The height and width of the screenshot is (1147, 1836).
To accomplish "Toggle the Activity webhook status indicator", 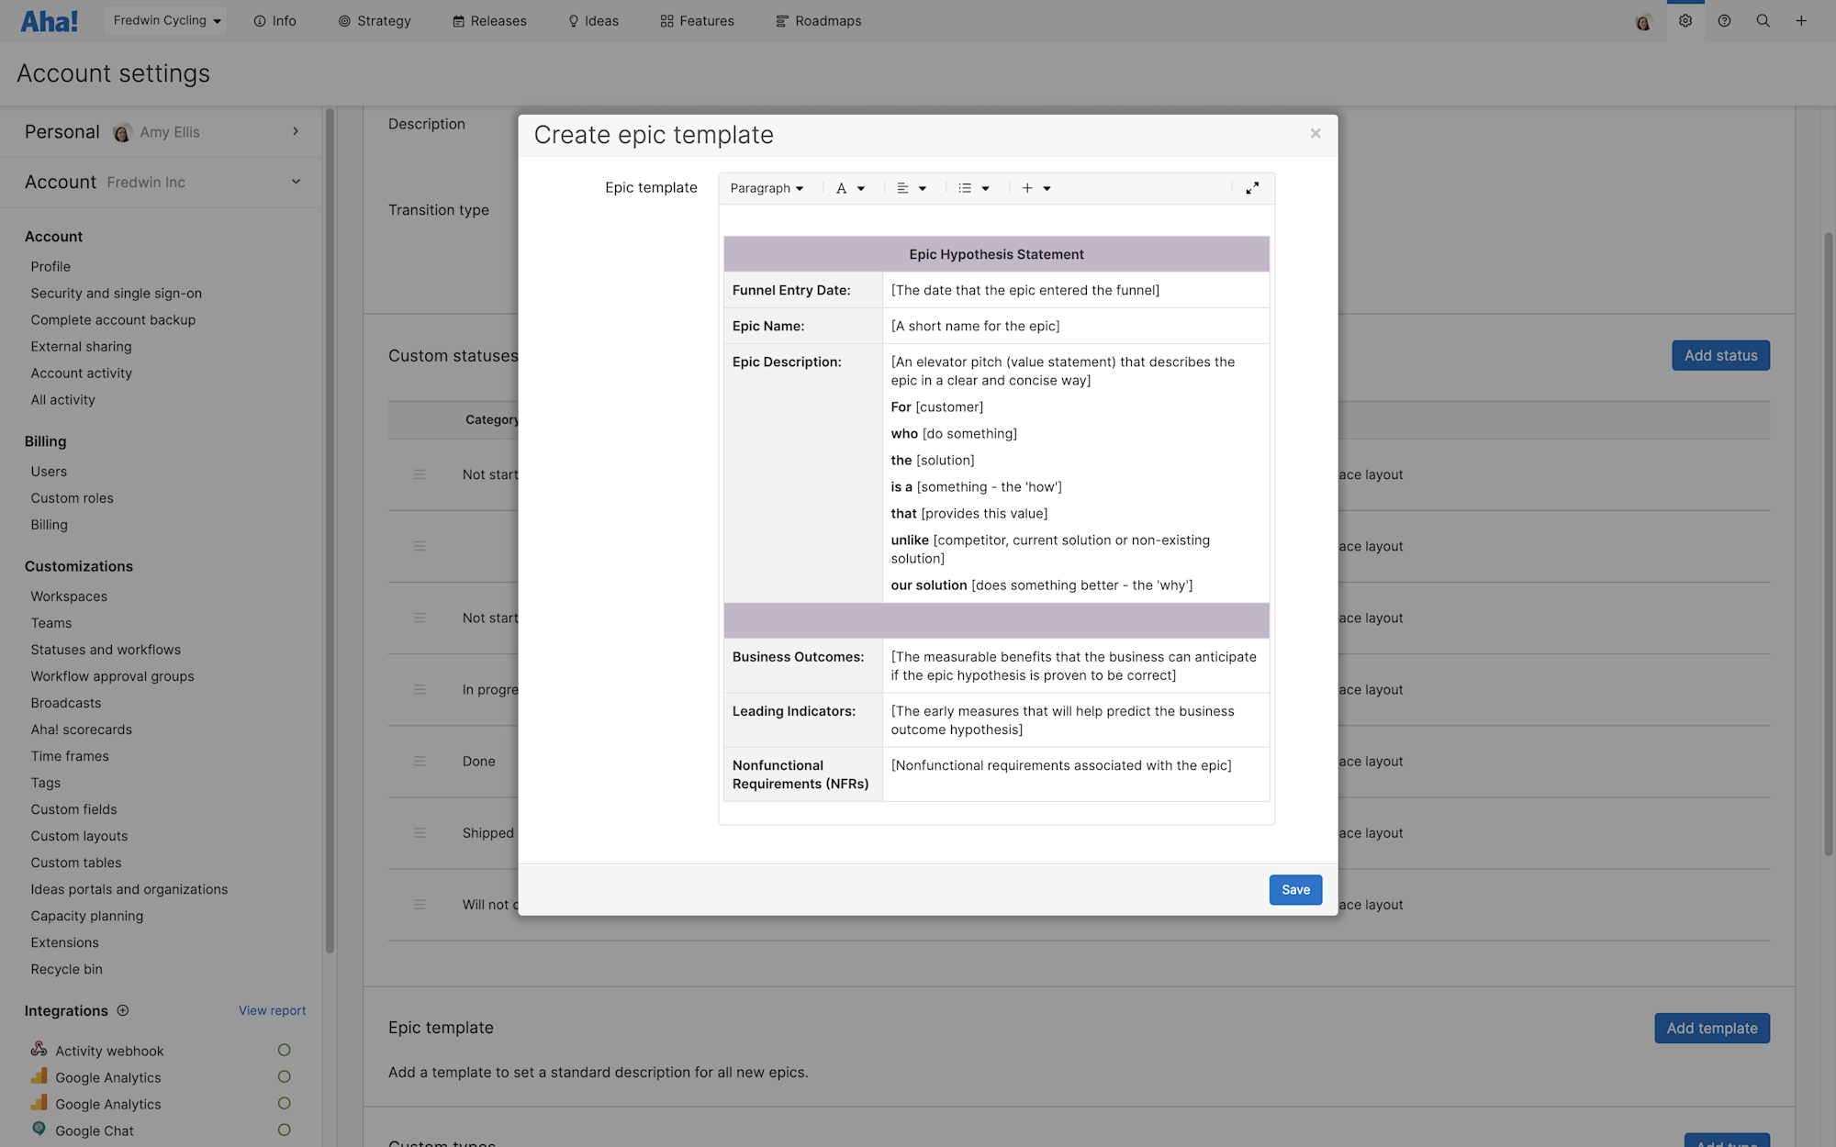I will pos(284,1049).
